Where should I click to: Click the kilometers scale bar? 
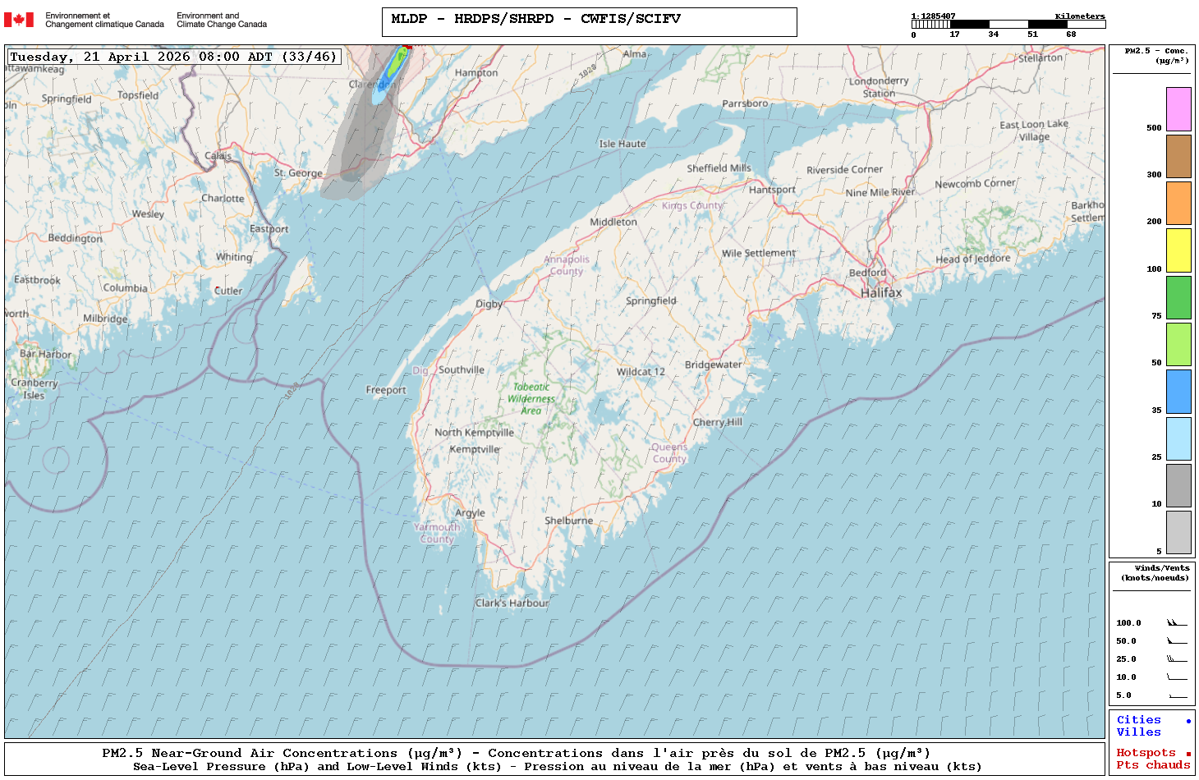[1008, 25]
